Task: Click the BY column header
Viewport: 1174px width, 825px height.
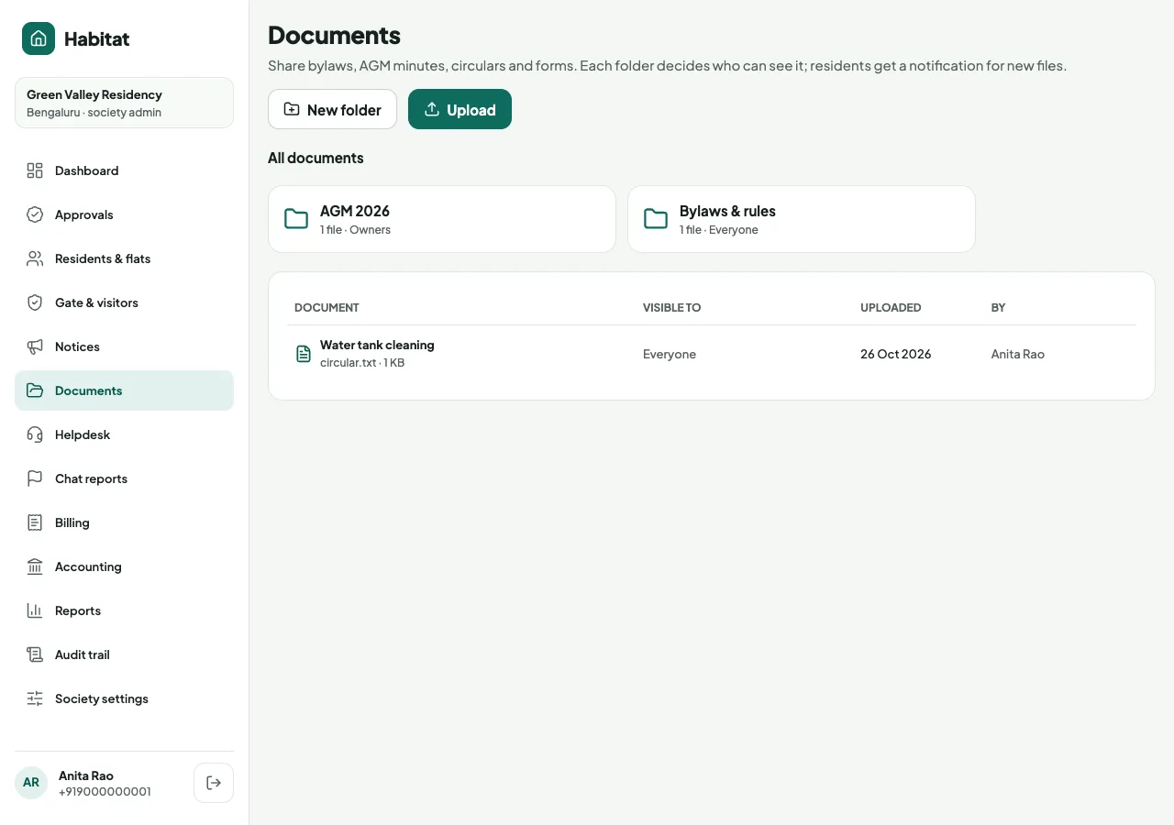Action: point(998,308)
